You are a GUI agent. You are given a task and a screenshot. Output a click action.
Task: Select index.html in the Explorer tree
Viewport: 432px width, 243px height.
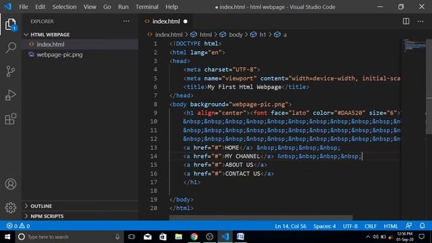(x=80, y=45)
